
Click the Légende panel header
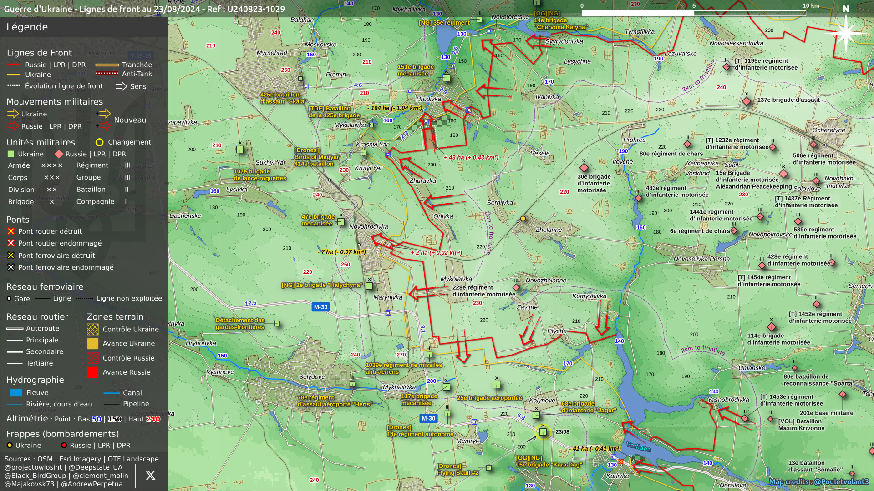[27, 27]
